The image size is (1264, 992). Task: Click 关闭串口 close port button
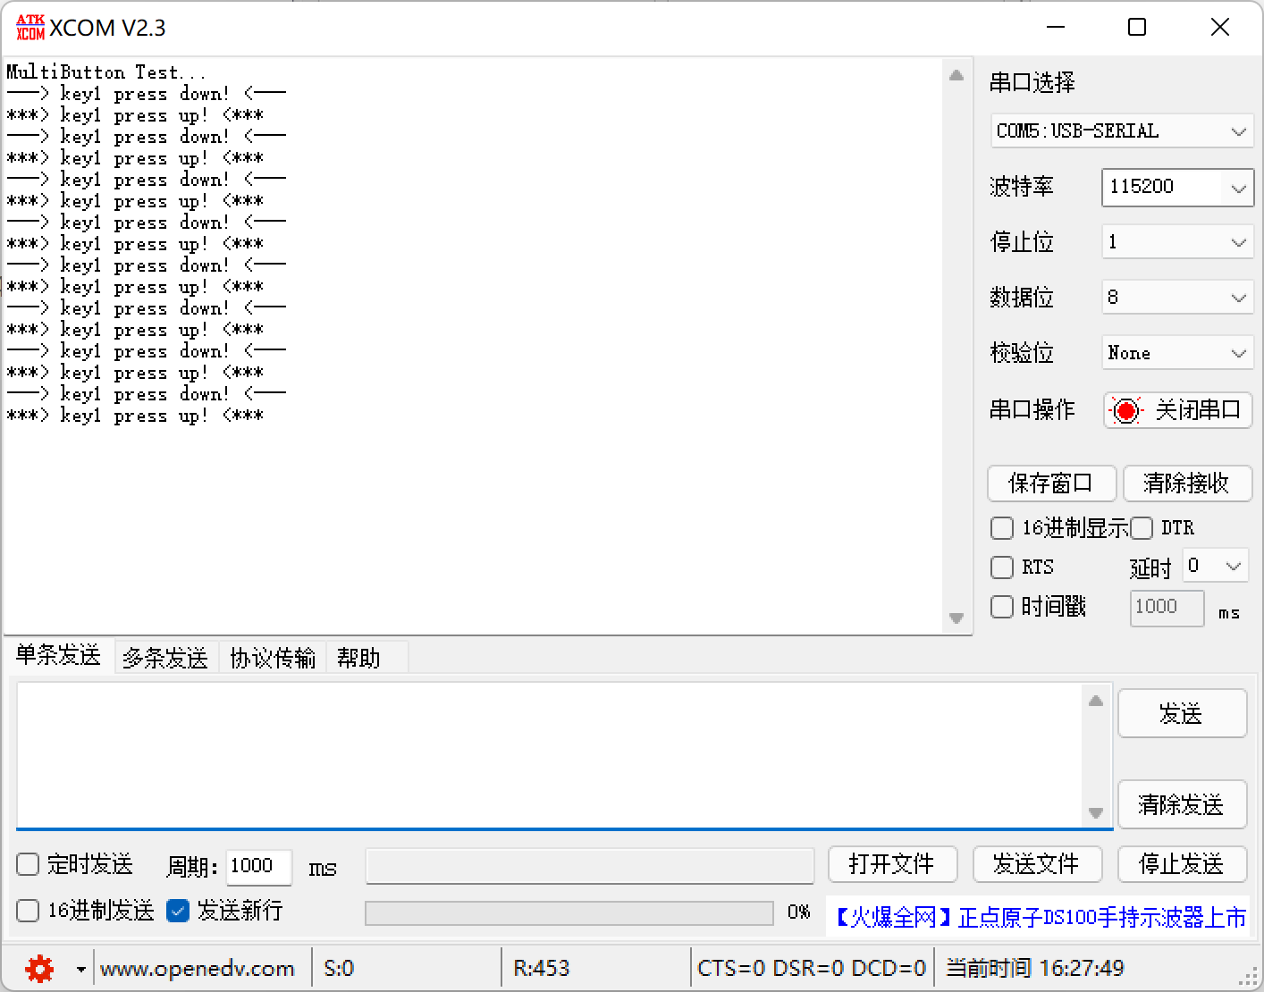pyautogui.click(x=1178, y=410)
